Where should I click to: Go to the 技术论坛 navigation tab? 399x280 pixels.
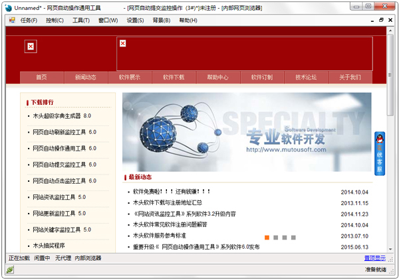click(x=306, y=77)
